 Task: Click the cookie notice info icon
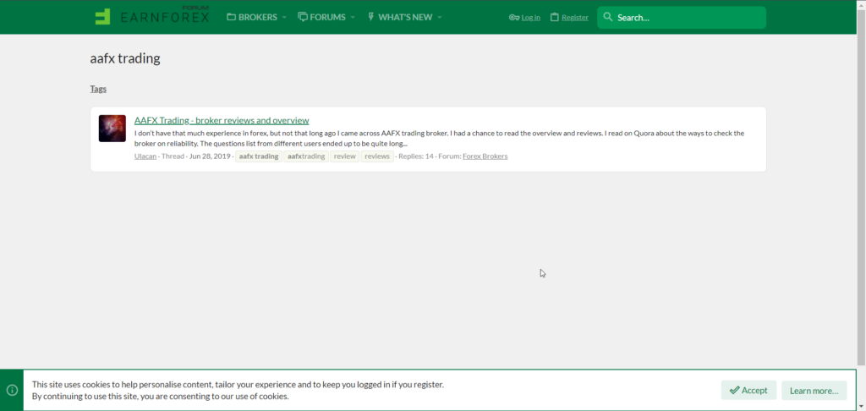pos(12,390)
